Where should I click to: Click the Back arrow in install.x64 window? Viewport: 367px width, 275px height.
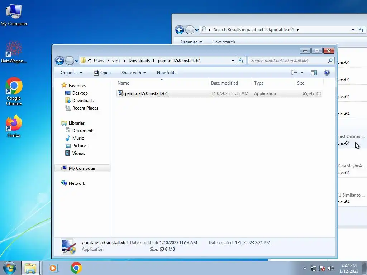pos(60,61)
